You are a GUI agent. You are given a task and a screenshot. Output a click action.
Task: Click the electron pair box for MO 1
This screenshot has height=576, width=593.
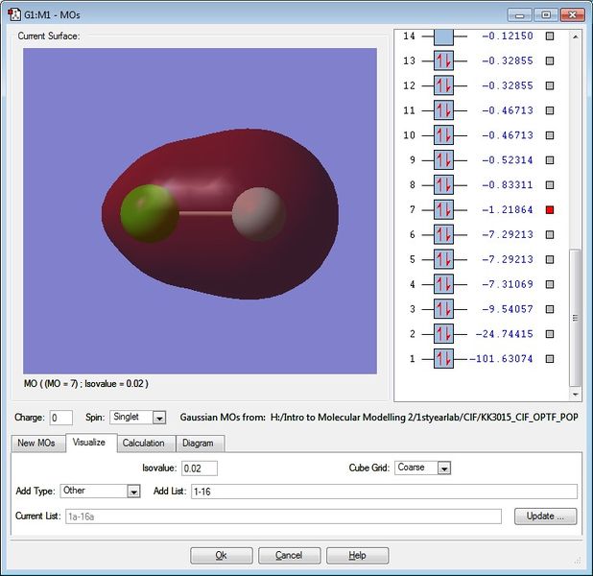443,359
